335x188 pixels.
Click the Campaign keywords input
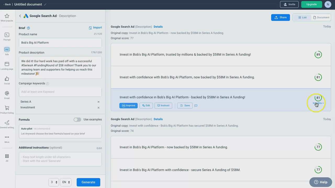click(x=60, y=92)
